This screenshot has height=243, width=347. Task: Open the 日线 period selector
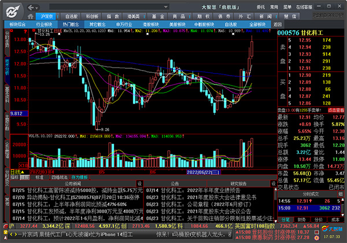pos(17,172)
